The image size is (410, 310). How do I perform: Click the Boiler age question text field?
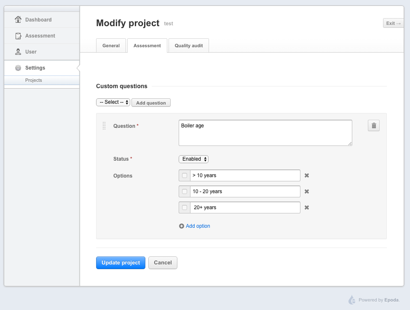[265, 133]
